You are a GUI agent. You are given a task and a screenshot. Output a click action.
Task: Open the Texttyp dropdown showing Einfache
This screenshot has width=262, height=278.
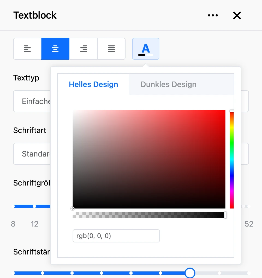(x=32, y=101)
